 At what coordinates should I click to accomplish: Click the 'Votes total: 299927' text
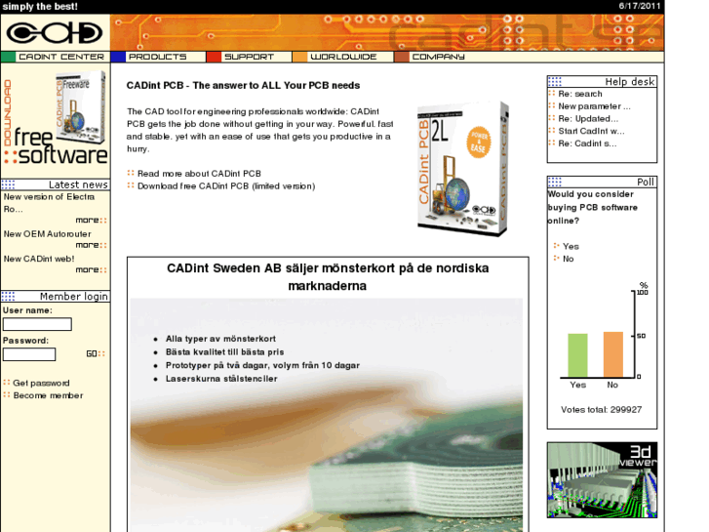point(601,410)
